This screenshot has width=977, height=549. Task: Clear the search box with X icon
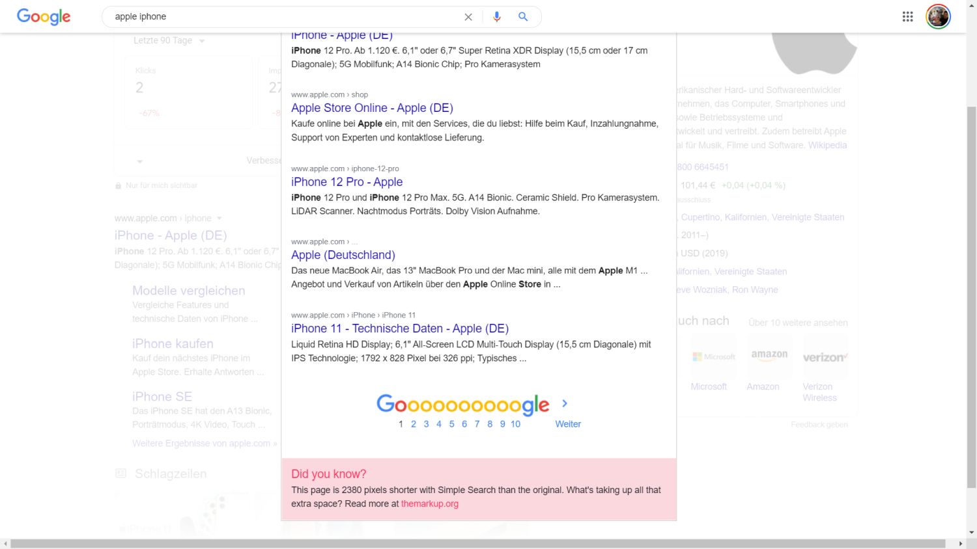(468, 17)
